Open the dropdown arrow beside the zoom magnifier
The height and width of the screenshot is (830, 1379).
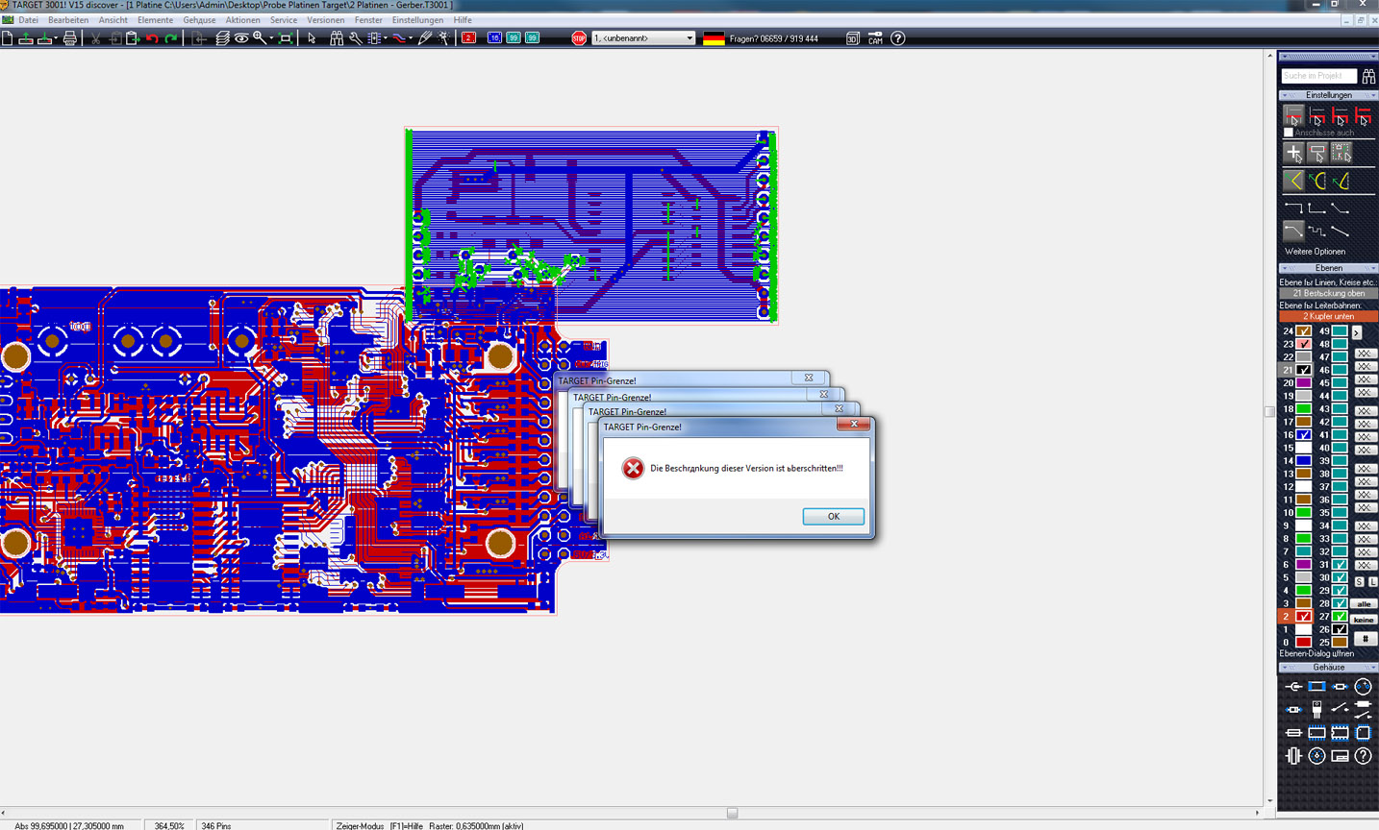pos(271,38)
